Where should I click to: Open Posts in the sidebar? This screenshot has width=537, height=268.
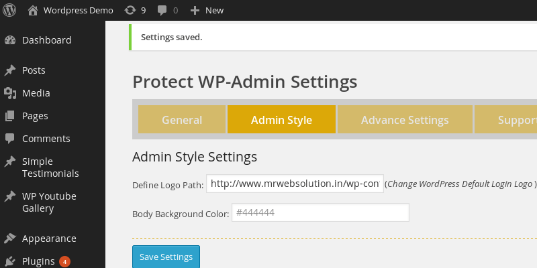click(34, 70)
